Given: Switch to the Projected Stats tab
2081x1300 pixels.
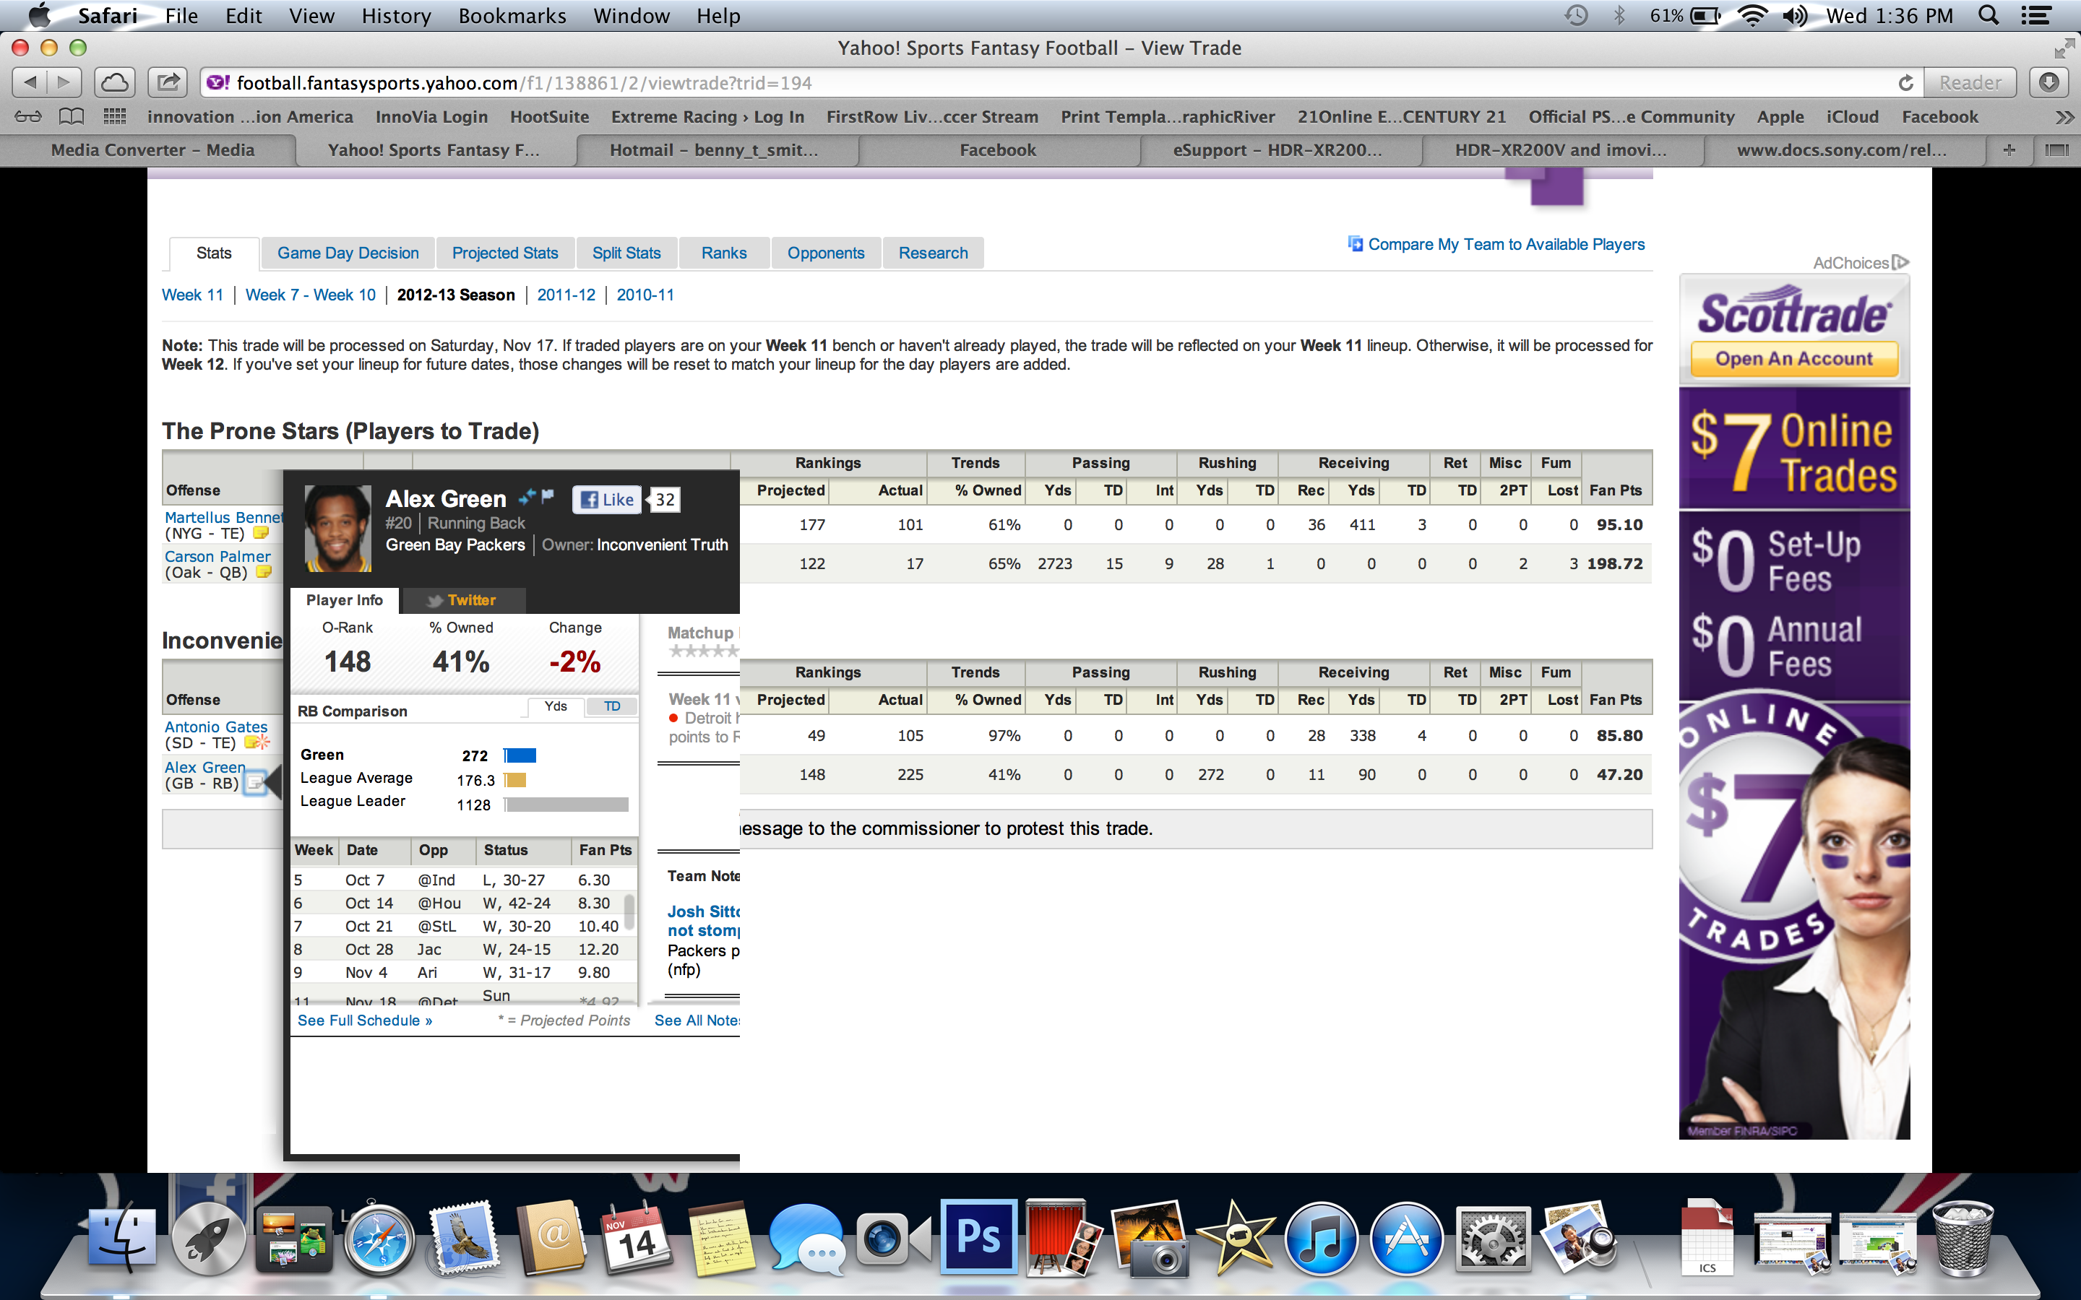Looking at the screenshot, I should pos(505,253).
